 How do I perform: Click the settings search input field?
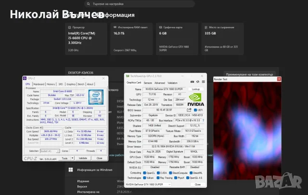[x=140, y=4]
